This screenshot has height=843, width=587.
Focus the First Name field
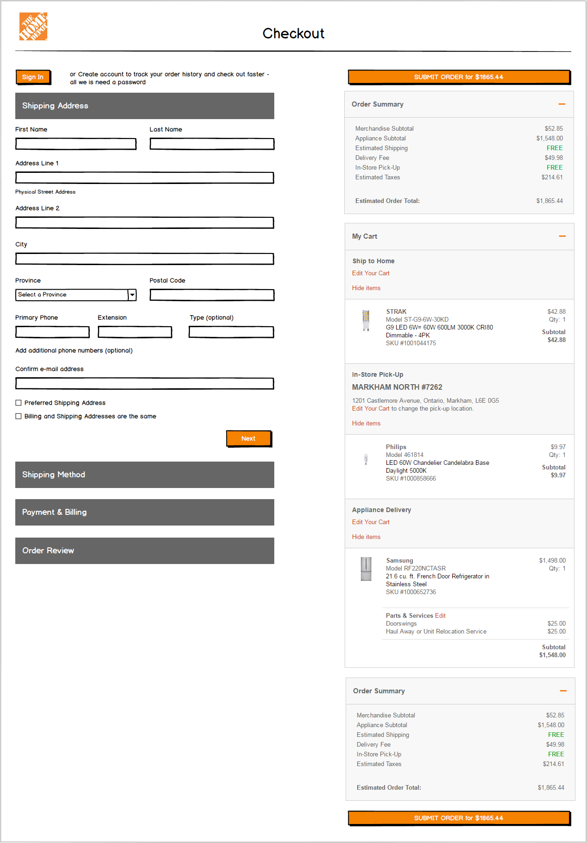click(x=76, y=144)
